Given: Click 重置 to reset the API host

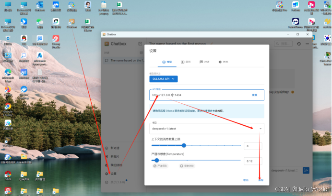Looking at the screenshot, I should point(254,95).
